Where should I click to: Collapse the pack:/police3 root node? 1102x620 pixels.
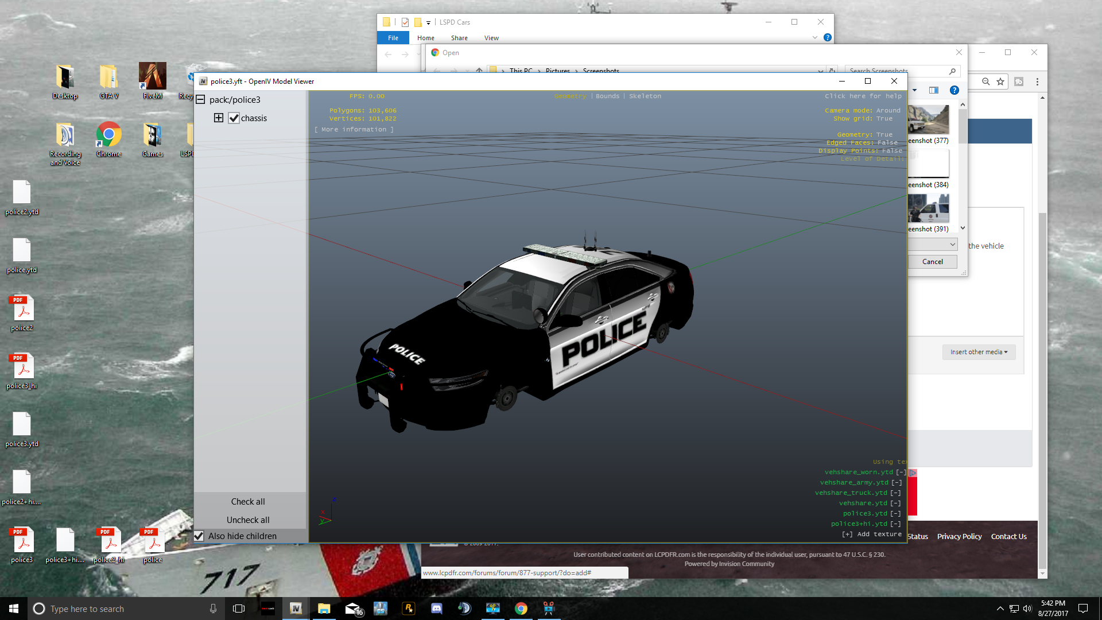(200, 99)
